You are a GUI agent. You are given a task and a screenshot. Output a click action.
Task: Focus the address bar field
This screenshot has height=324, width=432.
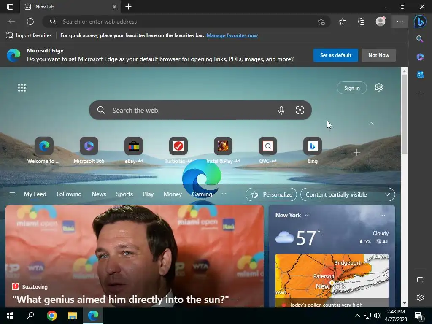[x=186, y=22]
